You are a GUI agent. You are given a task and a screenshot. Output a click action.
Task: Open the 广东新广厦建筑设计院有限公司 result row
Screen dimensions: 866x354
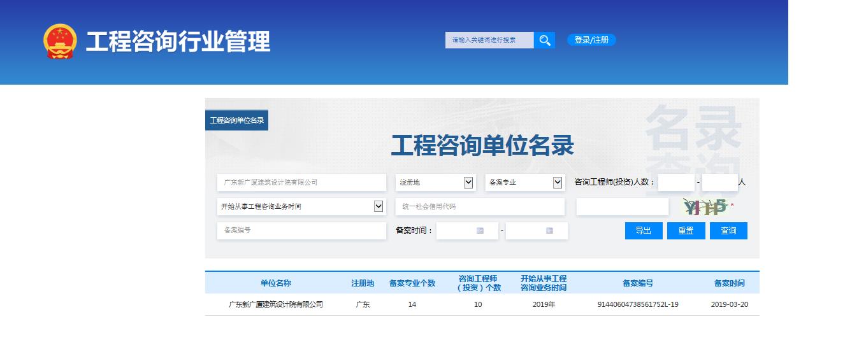tap(482, 304)
